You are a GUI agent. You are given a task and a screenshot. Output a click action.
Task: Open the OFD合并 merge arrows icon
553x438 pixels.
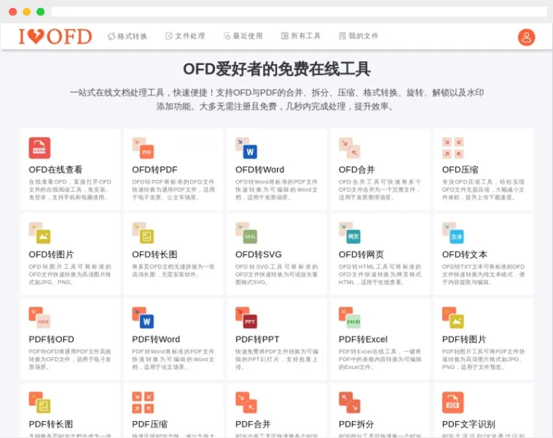click(350, 148)
